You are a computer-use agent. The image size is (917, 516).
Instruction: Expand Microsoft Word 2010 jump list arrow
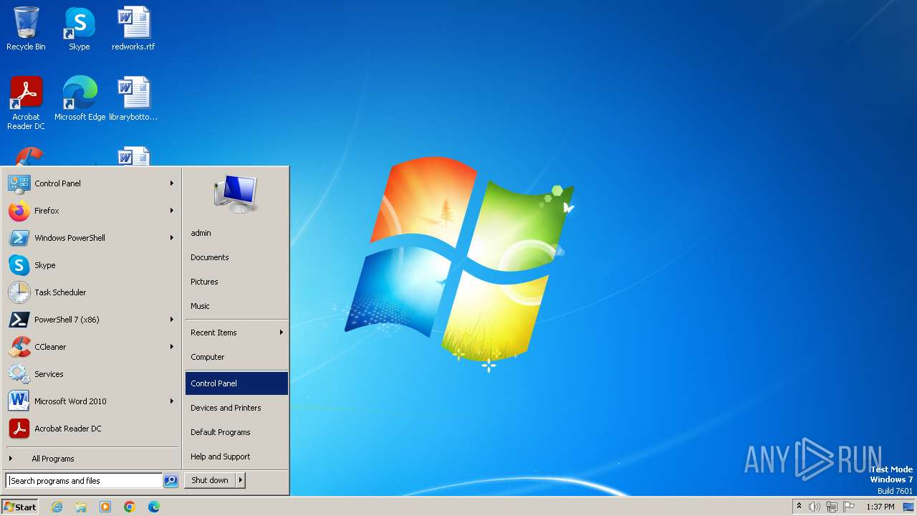(x=172, y=401)
